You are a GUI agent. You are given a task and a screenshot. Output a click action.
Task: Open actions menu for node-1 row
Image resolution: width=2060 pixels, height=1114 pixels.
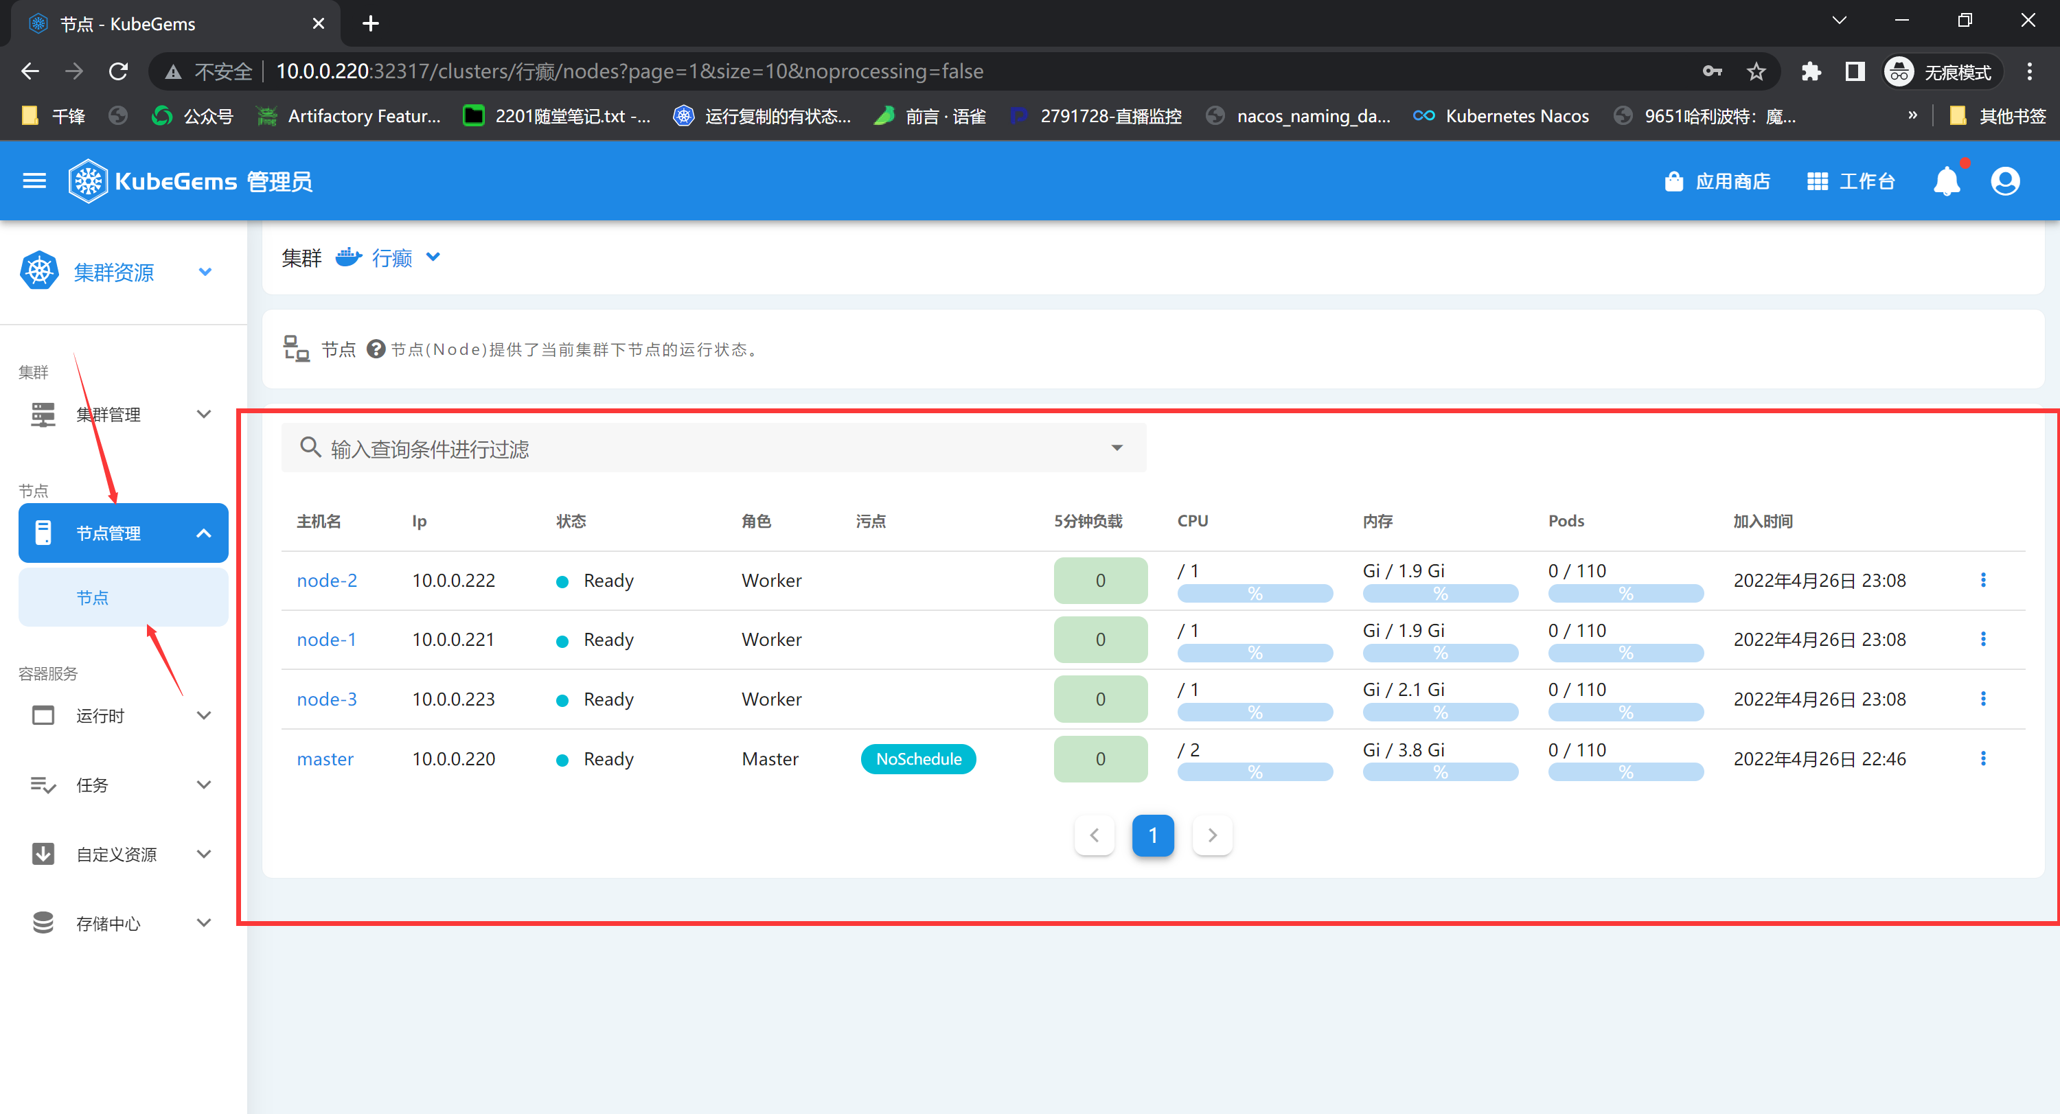[1982, 639]
